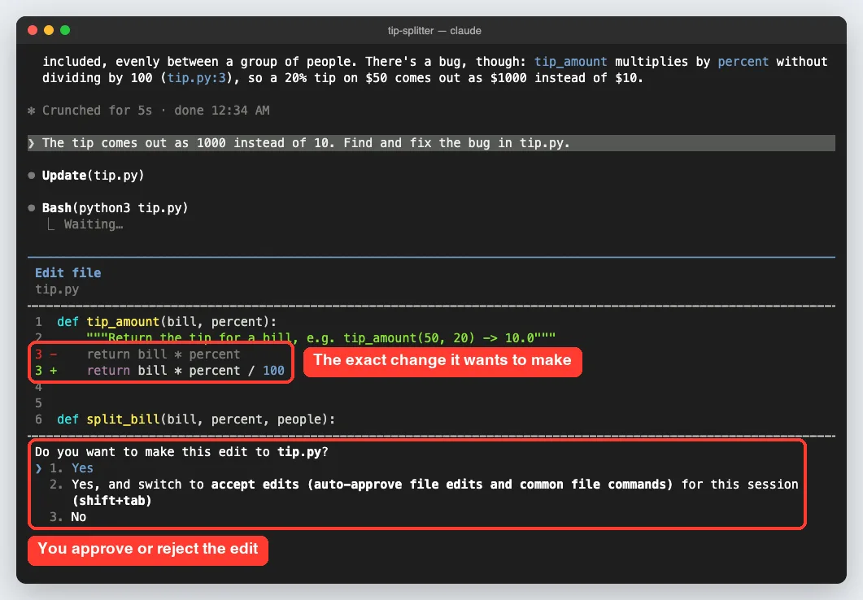Choose Yes and switch to accept edits option

pyautogui.click(x=423, y=492)
